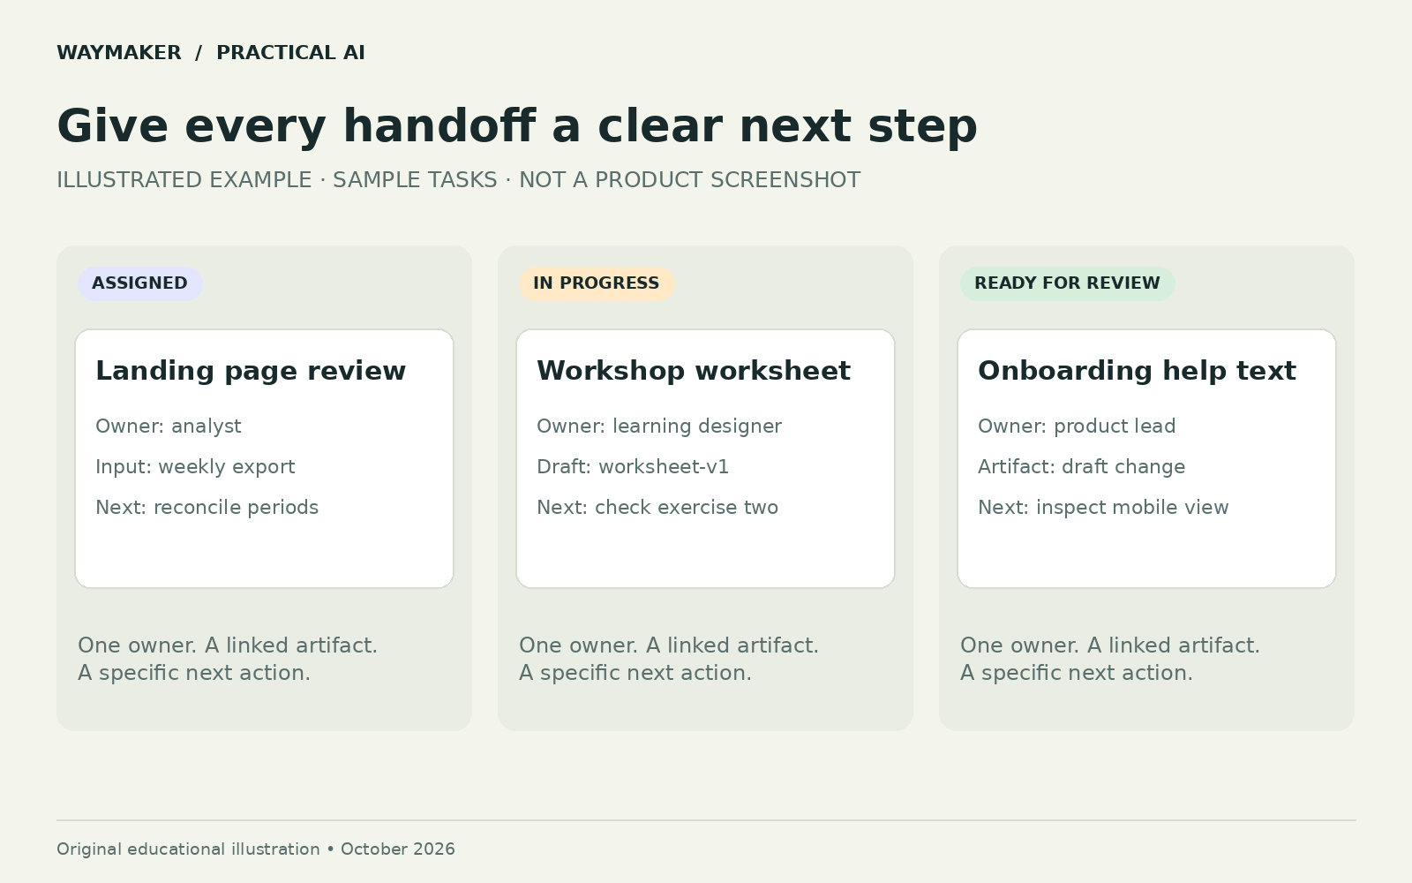
Task: Click the "One owner" caption in the IN PROGRESS column
Action: coord(669,660)
